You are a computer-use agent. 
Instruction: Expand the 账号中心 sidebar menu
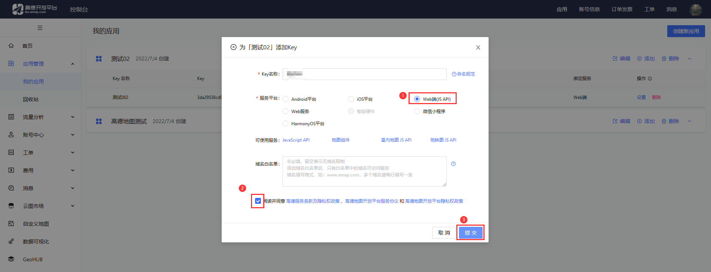(41, 135)
